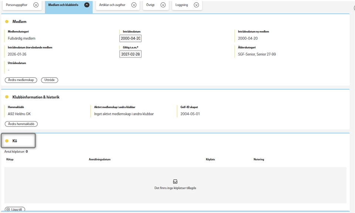This screenshot has height=213, width=355.
Task: Click the plus icon in Lägg till
Action: (x=8, y=210)
